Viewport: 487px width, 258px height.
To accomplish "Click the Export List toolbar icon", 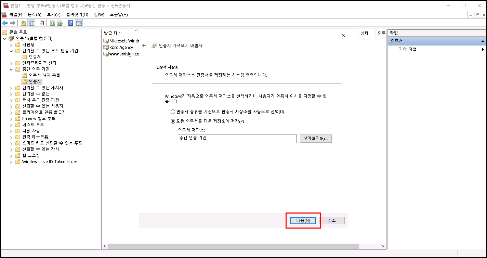I will tap(60, 23).
